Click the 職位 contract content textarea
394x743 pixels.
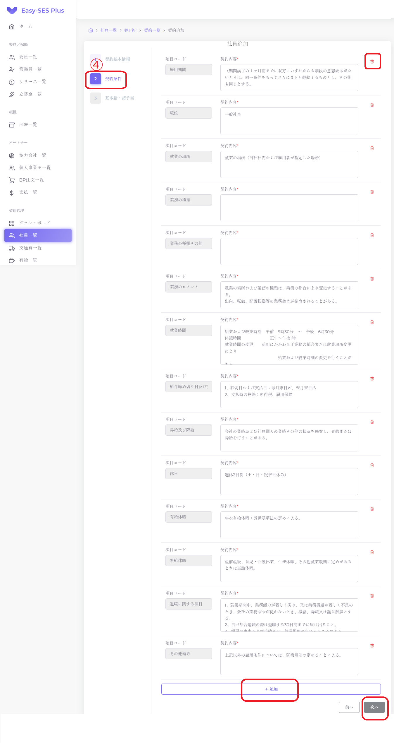point(289,121)
